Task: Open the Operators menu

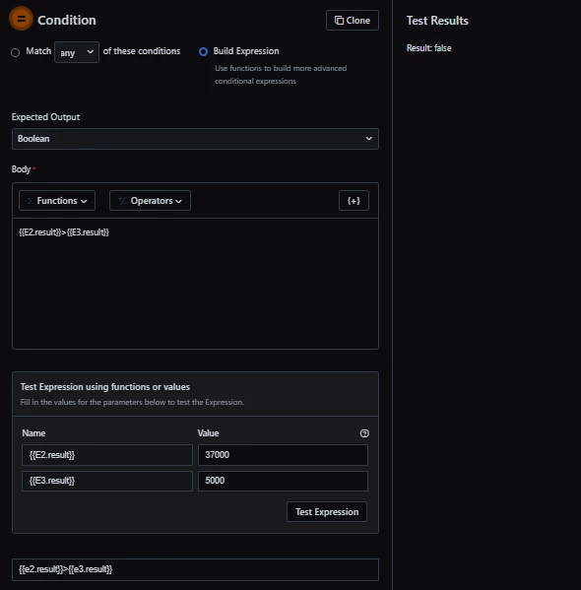Action: point(150,201)
